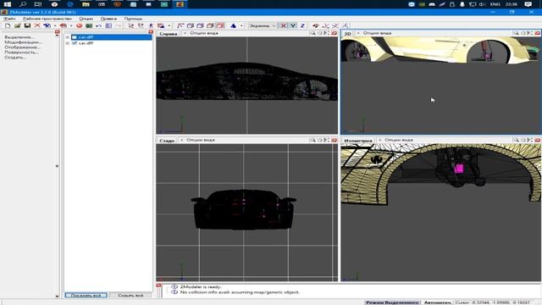
Task: Toggle Автоматич. in the status bar
Action: pyautogui.click(x=438, y=302)
